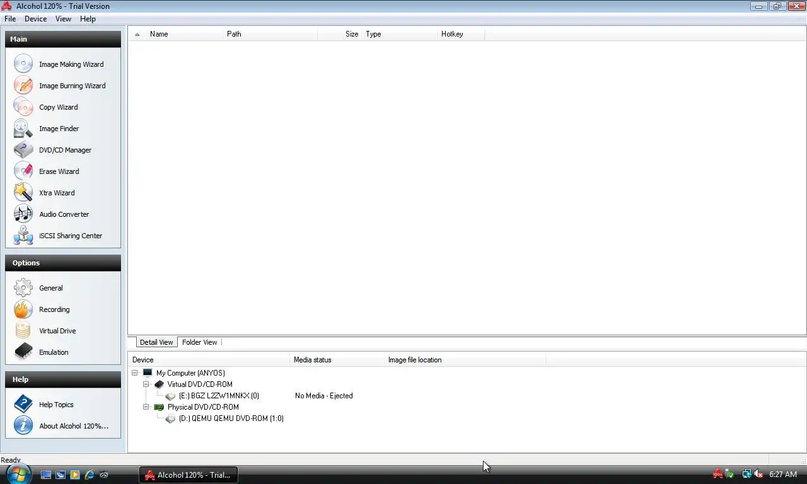Open iSCSI Sharing Center network icon
807x484 pixels.
pyautogui.click(x=23, y=236)
